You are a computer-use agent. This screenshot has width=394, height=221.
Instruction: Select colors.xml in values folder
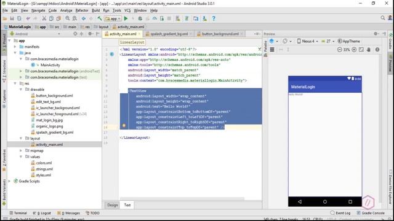(x=44, y=163)
